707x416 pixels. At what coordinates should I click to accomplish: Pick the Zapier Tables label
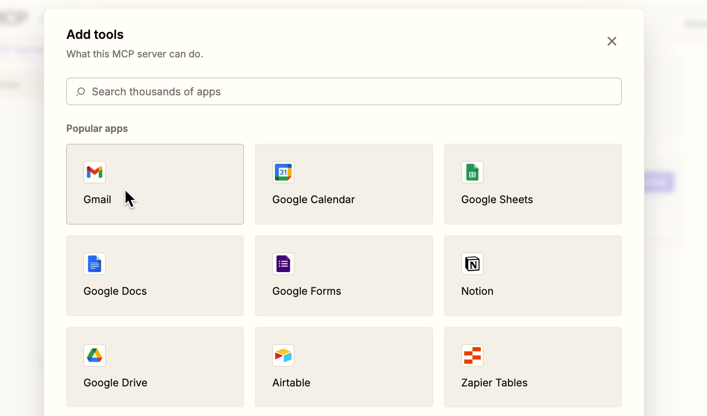coord(494,383)
